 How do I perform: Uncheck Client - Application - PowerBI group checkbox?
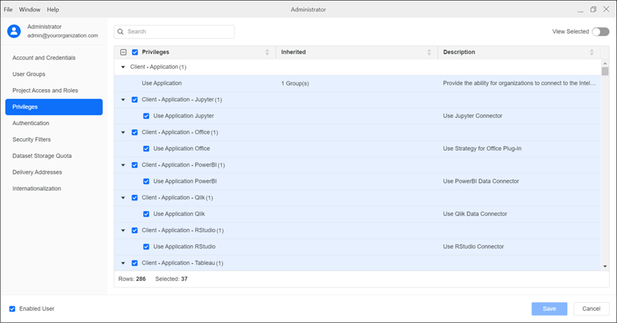[x=135, y=165]
